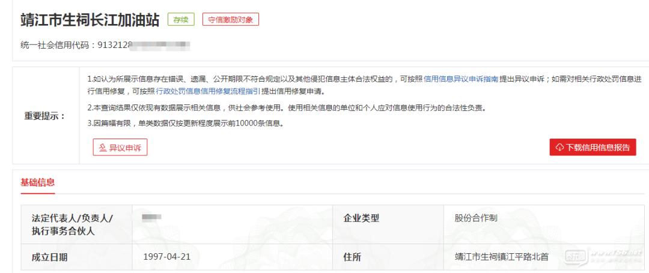Click the red 守信激励对象 badge

click(231, 19)
